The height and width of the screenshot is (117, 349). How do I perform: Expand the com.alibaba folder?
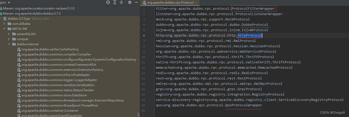pyautogui.click(x=4, y=24)
